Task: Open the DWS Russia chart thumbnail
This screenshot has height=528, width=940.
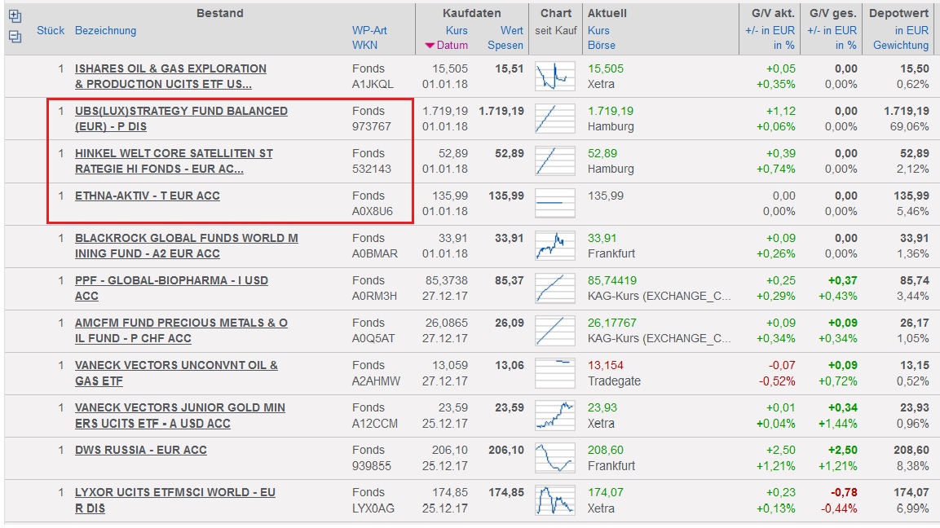Action: (555, 458)
